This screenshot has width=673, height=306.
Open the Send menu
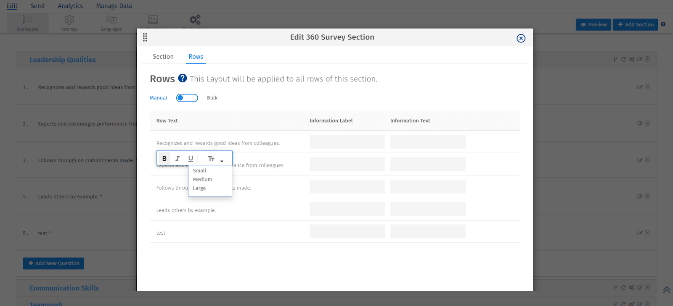point(37,6)
